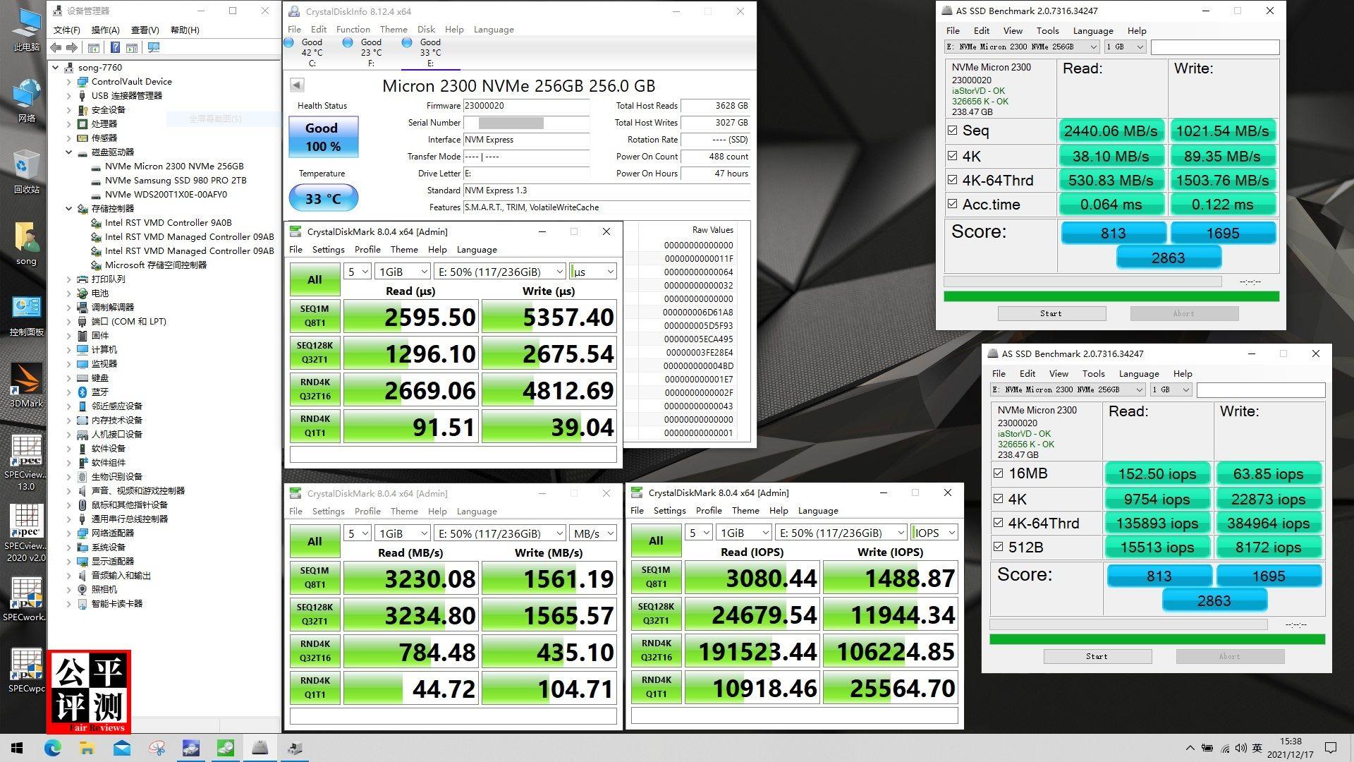Disable the 512B test checkbox

click(x=999, y=547)
